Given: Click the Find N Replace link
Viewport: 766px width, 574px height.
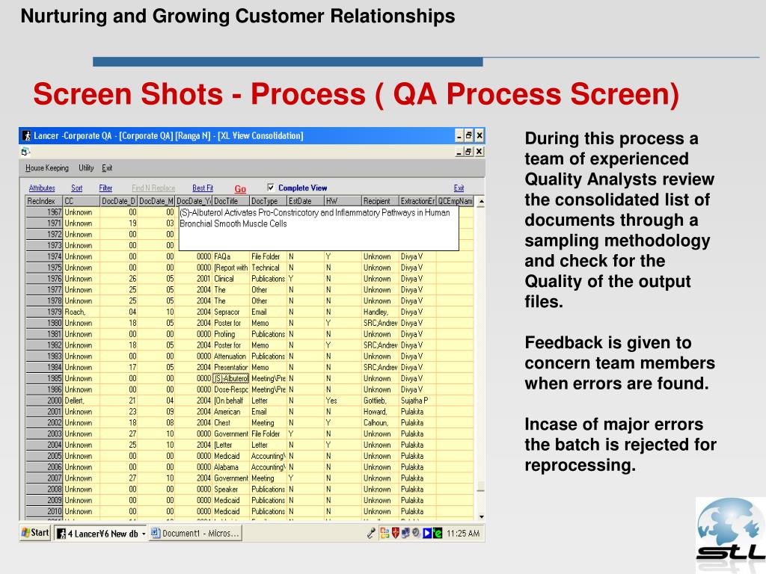Looking at the screenshot, I should coord(153,188).
